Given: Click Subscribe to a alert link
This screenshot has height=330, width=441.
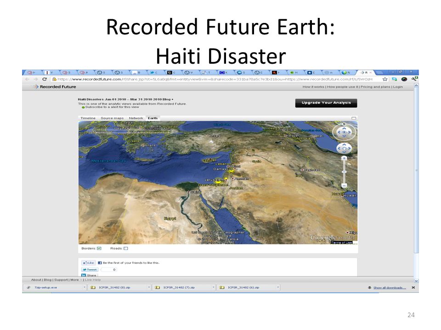Looking at the screenshot, I should 112,107.
